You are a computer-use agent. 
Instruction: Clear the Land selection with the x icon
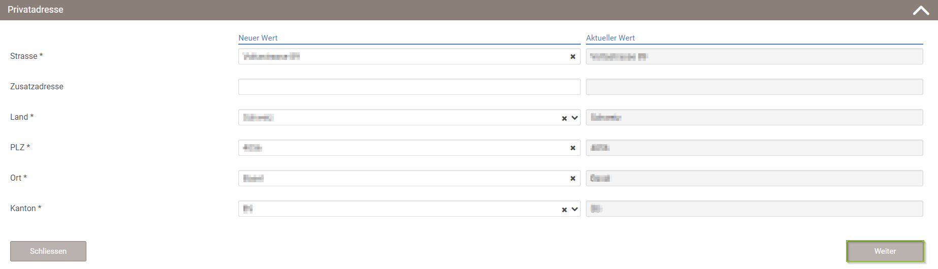pyautogui.click(x=564, y=118)
